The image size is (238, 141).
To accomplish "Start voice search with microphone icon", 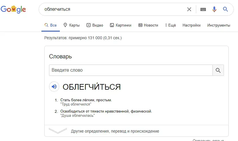I will (214, 9).
